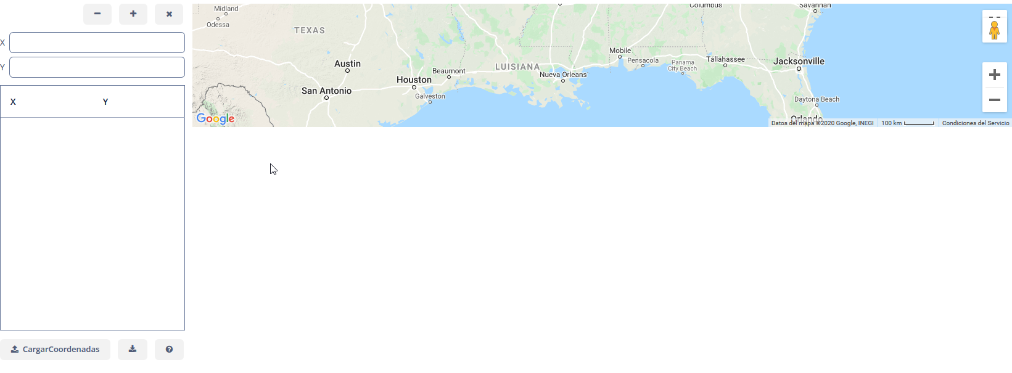Image resolution: width=1012 pixels, height=373 pixels.
Task: Click the San Antonio label on map
Action: [x=326, y=91]
